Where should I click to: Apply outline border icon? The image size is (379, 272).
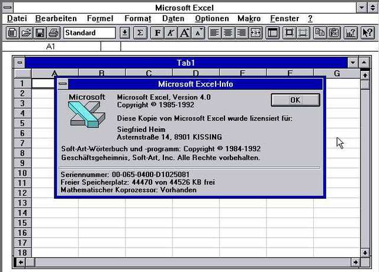(x=289, y=33)
